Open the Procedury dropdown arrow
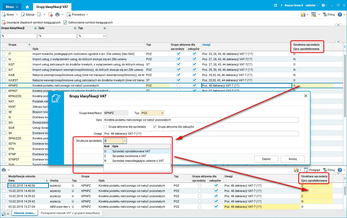The image size is (347, 218). coord(87,15)
